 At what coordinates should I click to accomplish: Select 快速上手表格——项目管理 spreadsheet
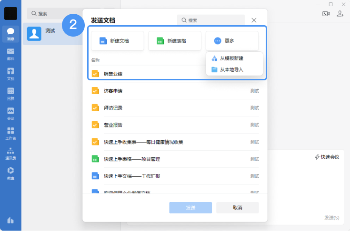point(132,159)
